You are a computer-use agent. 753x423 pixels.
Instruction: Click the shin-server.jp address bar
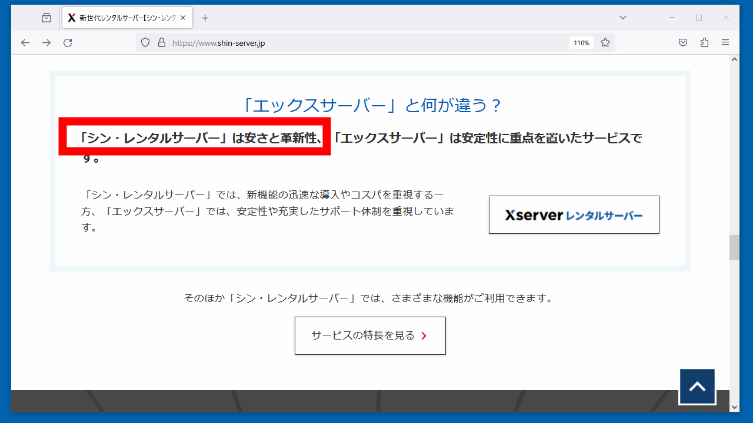click(x=353, y=43)
